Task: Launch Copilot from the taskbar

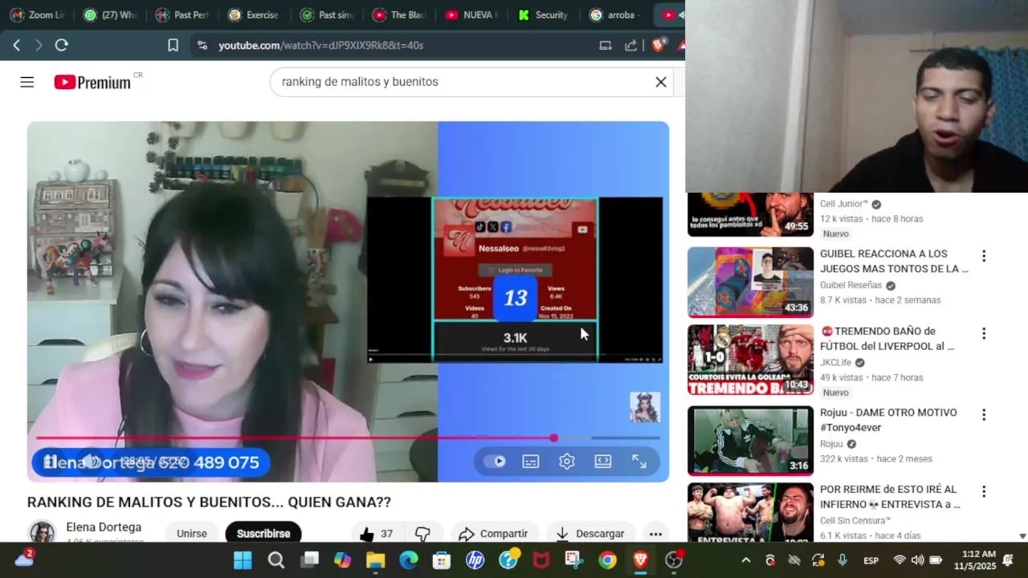Action: pos(342,560)
